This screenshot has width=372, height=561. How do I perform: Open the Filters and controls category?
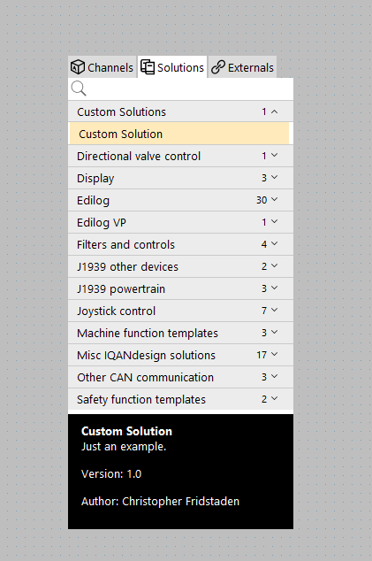[x=180, y=244]
